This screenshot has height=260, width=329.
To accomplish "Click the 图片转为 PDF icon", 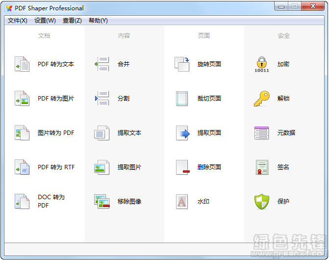I will pyautogui.click(x=22, y=133).
